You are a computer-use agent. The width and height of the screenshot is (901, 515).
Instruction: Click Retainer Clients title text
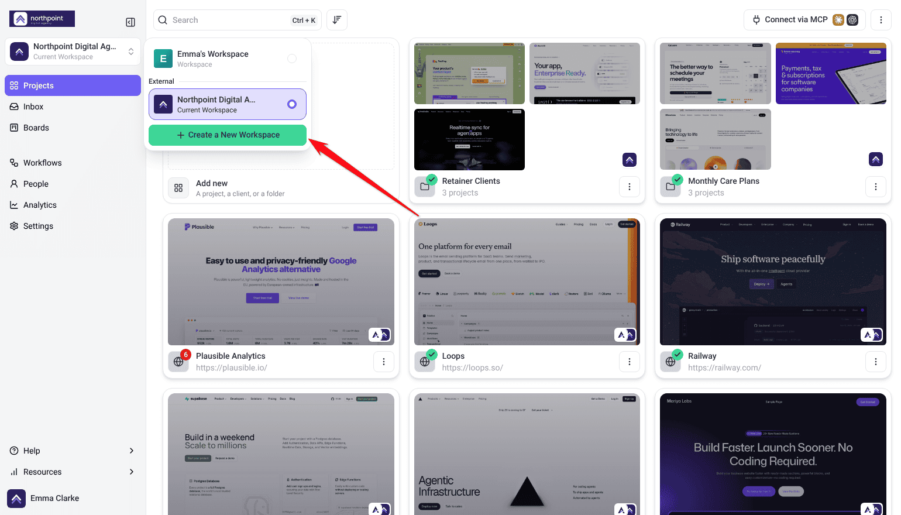471,181
